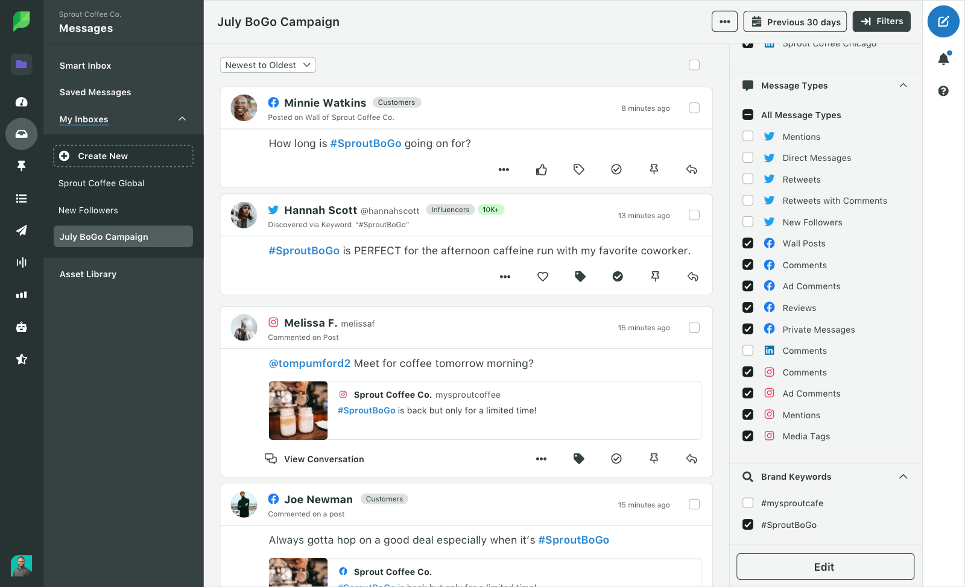965x587 pixels.
Task: Enable the Twitter Mentions message type
Action: coord(748,136)
